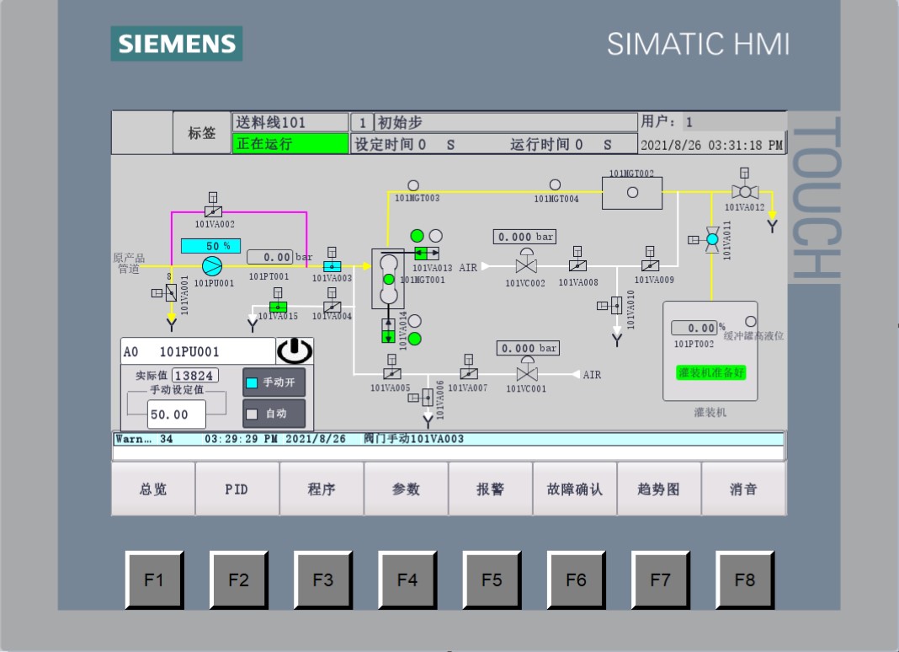Click the green 101VA014 valve symbol
This screenshot has width=899, height=652.
pyautogui.click(x=388, y=331)
